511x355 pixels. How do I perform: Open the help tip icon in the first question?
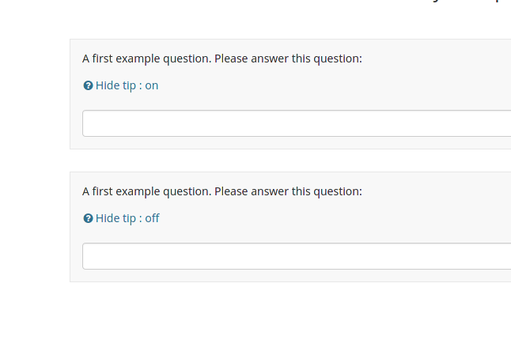click(88, 85)
